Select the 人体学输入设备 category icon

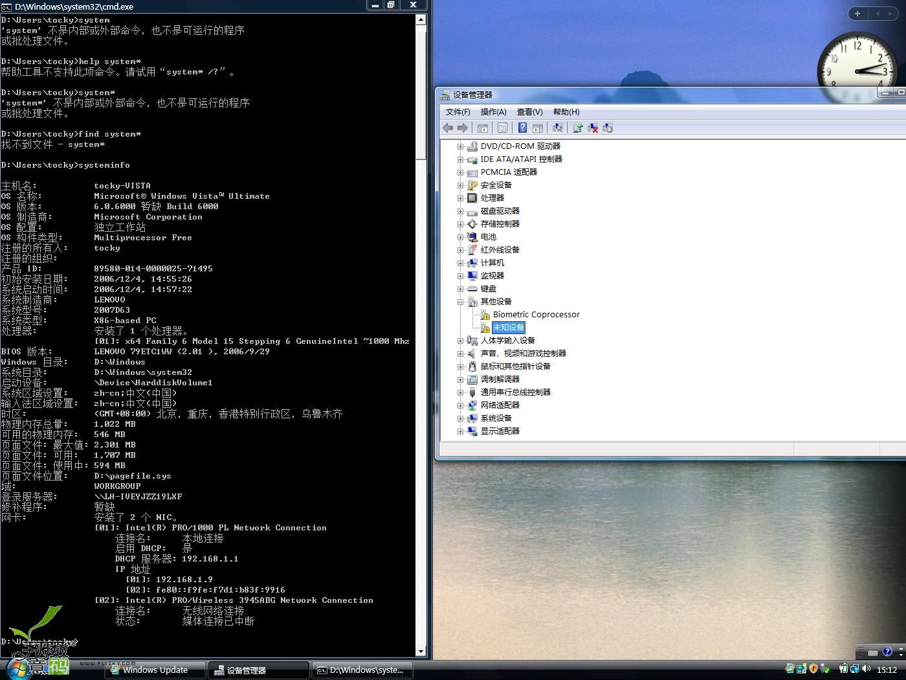(x=472, y=341)
